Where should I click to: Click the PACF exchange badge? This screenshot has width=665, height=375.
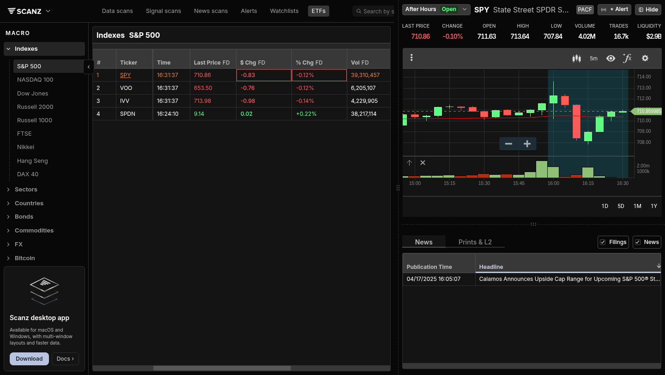(585, 10)
